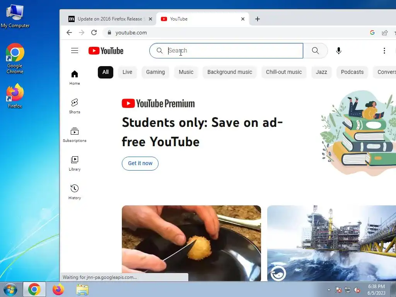Image resolution: width=396 pixels, height=297 pixels.
Task: Switch to the YouTube tab
Action: pyautogui.click(x=202, y=19)
